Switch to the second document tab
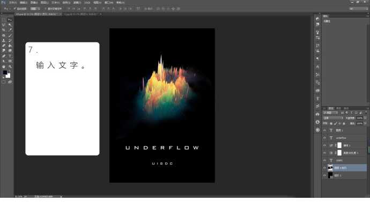This screenshot has width=370, height=208. click(x=82, y=14)
